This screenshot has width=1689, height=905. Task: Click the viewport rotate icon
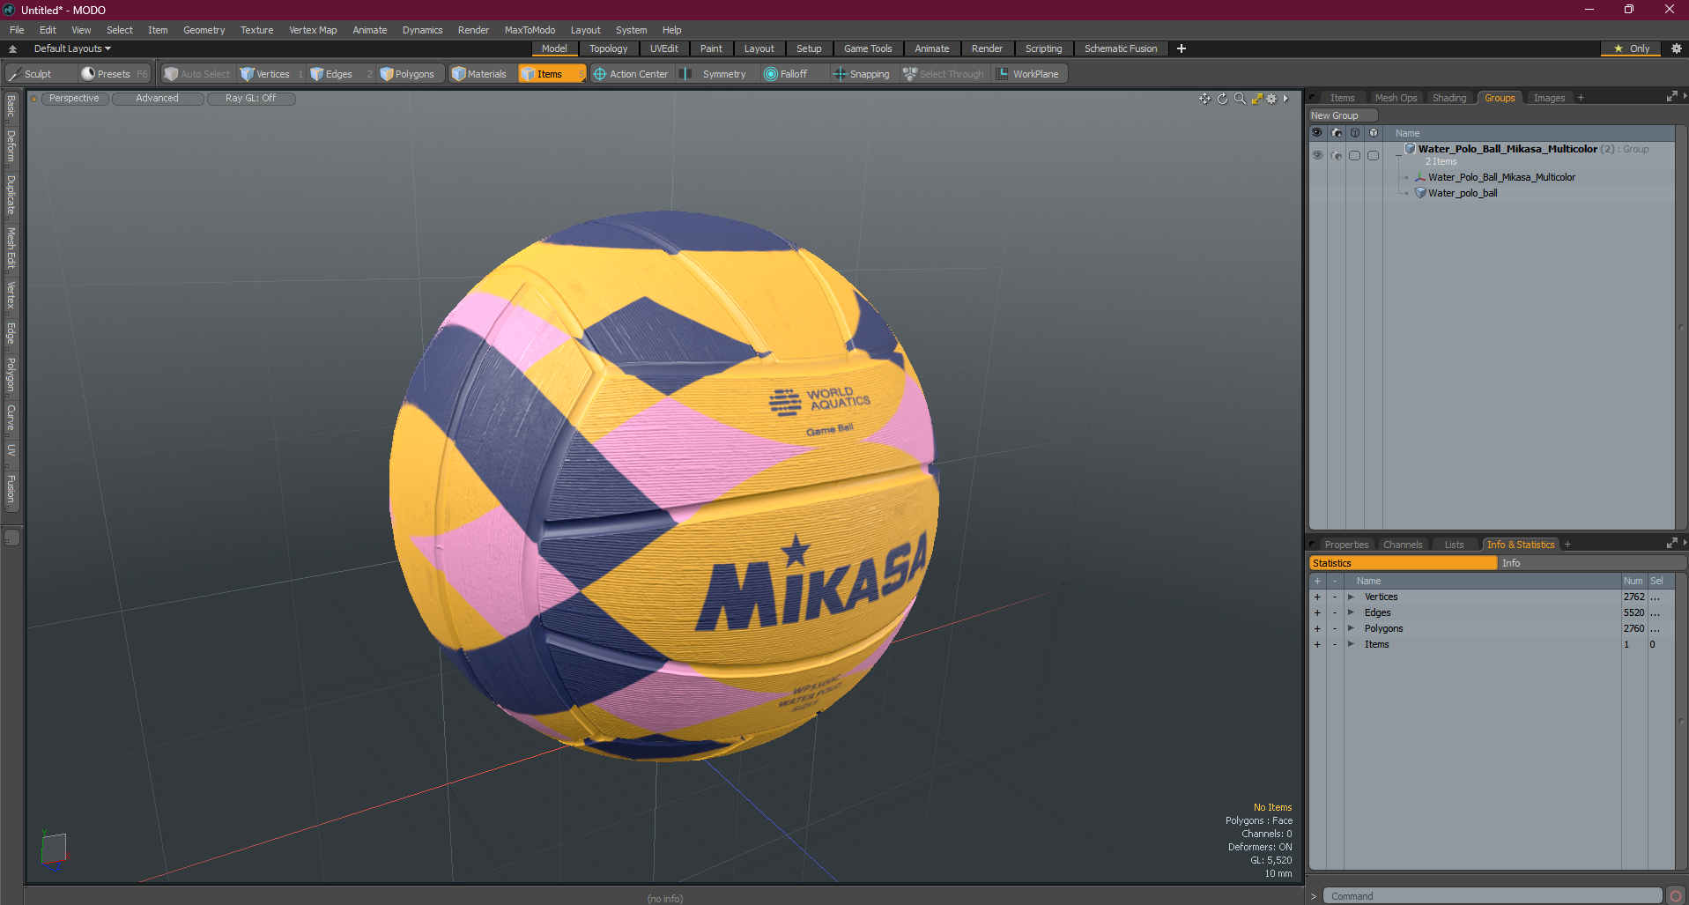[x=1222, y=99]
